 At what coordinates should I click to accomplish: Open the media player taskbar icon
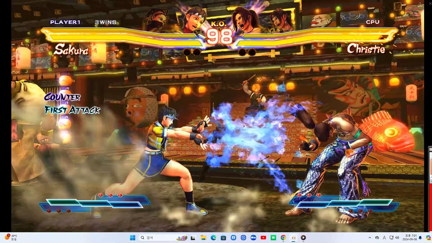(x=303, y=238)
